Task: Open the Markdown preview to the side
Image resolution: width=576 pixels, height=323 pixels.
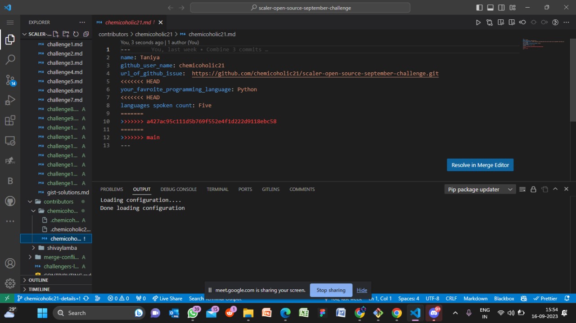Action: pos(500,22)
